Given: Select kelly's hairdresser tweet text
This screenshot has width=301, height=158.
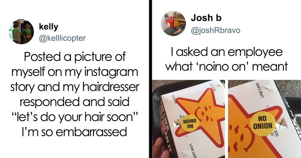Looking at the screenshot, I should 74,94.
